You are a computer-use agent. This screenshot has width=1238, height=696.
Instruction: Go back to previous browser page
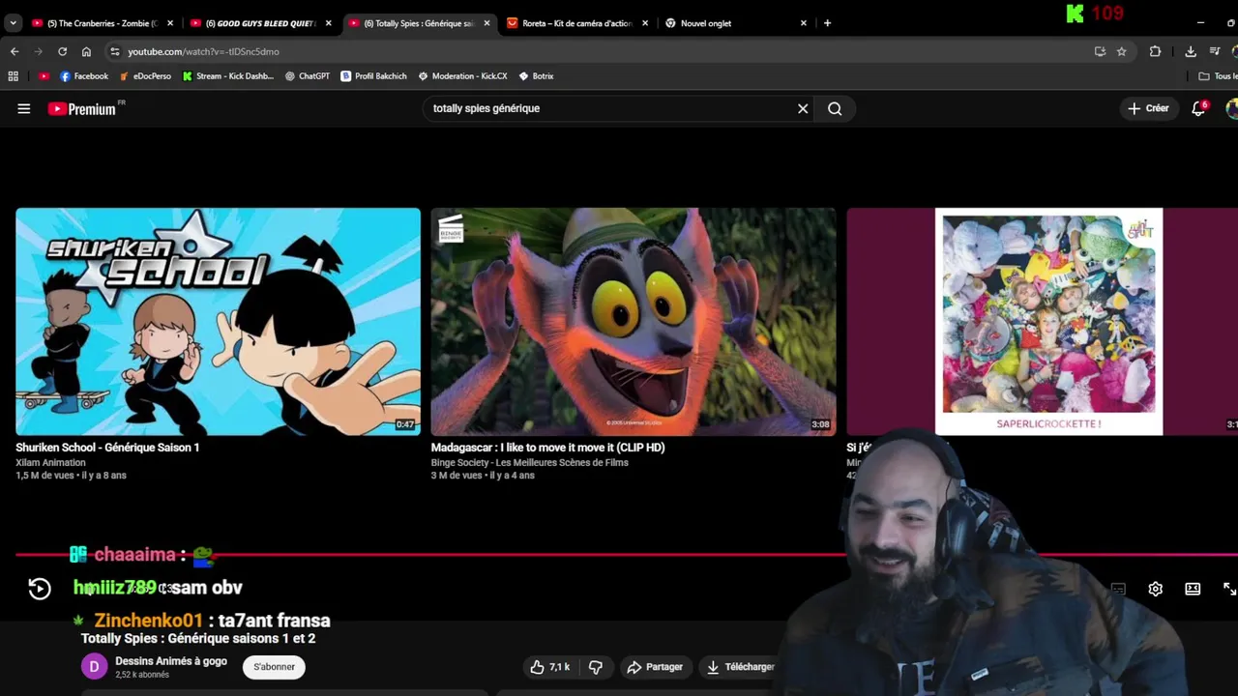click(15, 51)
